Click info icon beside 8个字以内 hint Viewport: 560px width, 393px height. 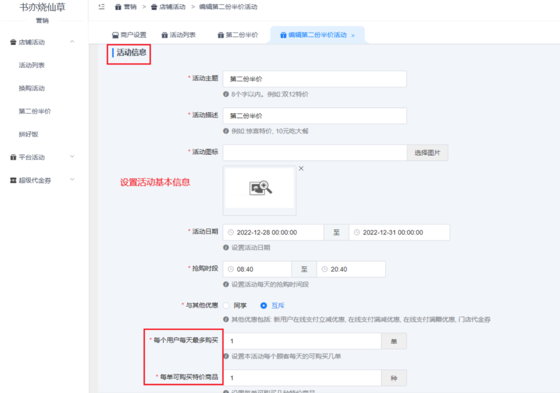(x=226, y=94)
